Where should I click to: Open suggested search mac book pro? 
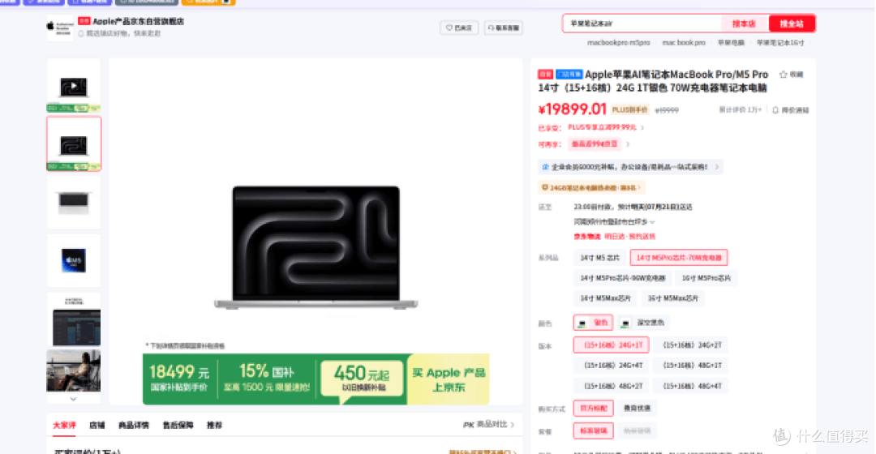683,42
